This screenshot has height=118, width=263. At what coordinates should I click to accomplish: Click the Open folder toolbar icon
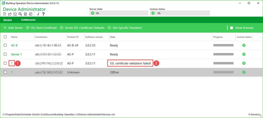10,14
